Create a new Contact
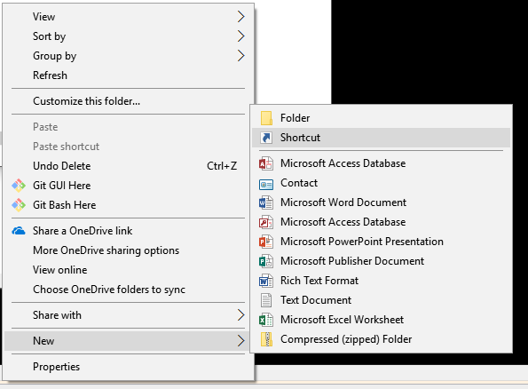Image resolution: width=528 pixels, height=389 pixels. [x=382, y=183]
